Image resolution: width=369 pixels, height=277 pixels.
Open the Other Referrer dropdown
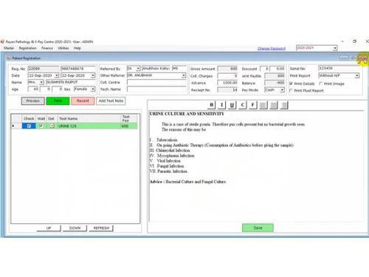coord(184,75)
